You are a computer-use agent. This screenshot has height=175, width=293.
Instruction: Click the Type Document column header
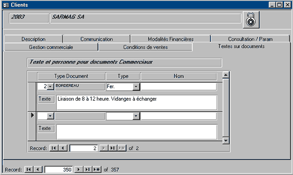pyautogui.click(x=71, y=76)
